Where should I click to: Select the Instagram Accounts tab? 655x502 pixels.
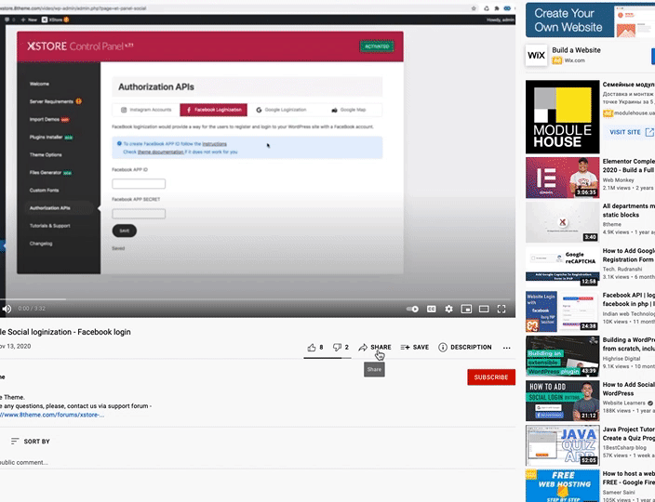tap(146, 110)
